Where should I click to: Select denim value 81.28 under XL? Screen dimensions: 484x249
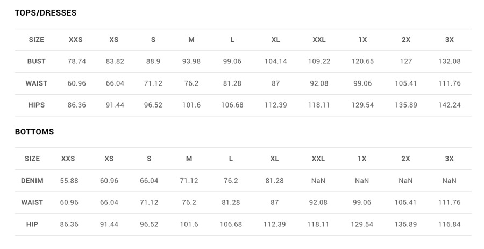[x=274, y=181]
